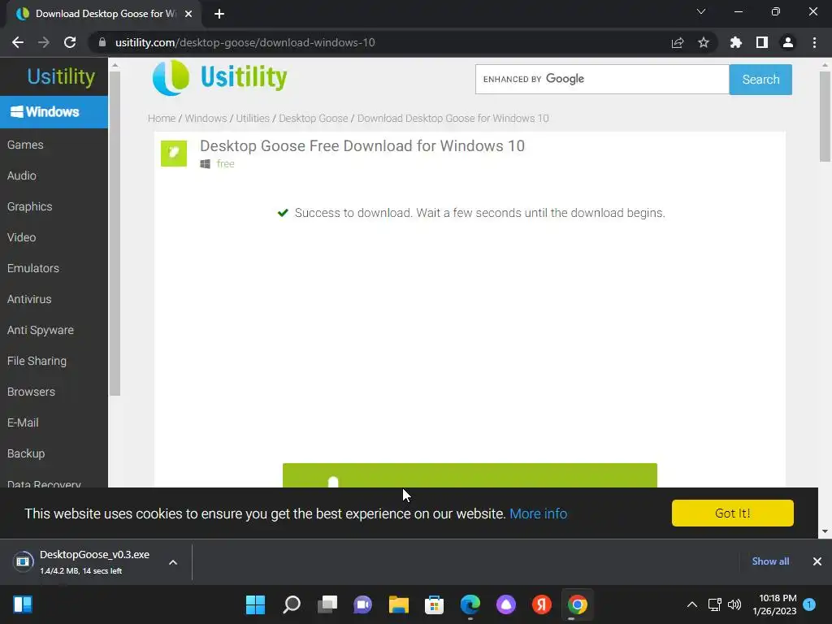Image resolution: width=832 pixels, height=624 pixels.
Task: Open Microsoft Store from taskbar
Action: [434, 604]
